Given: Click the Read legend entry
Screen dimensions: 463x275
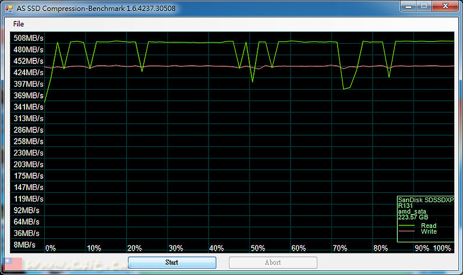Looking at the screenshot, I should [429, 225].
